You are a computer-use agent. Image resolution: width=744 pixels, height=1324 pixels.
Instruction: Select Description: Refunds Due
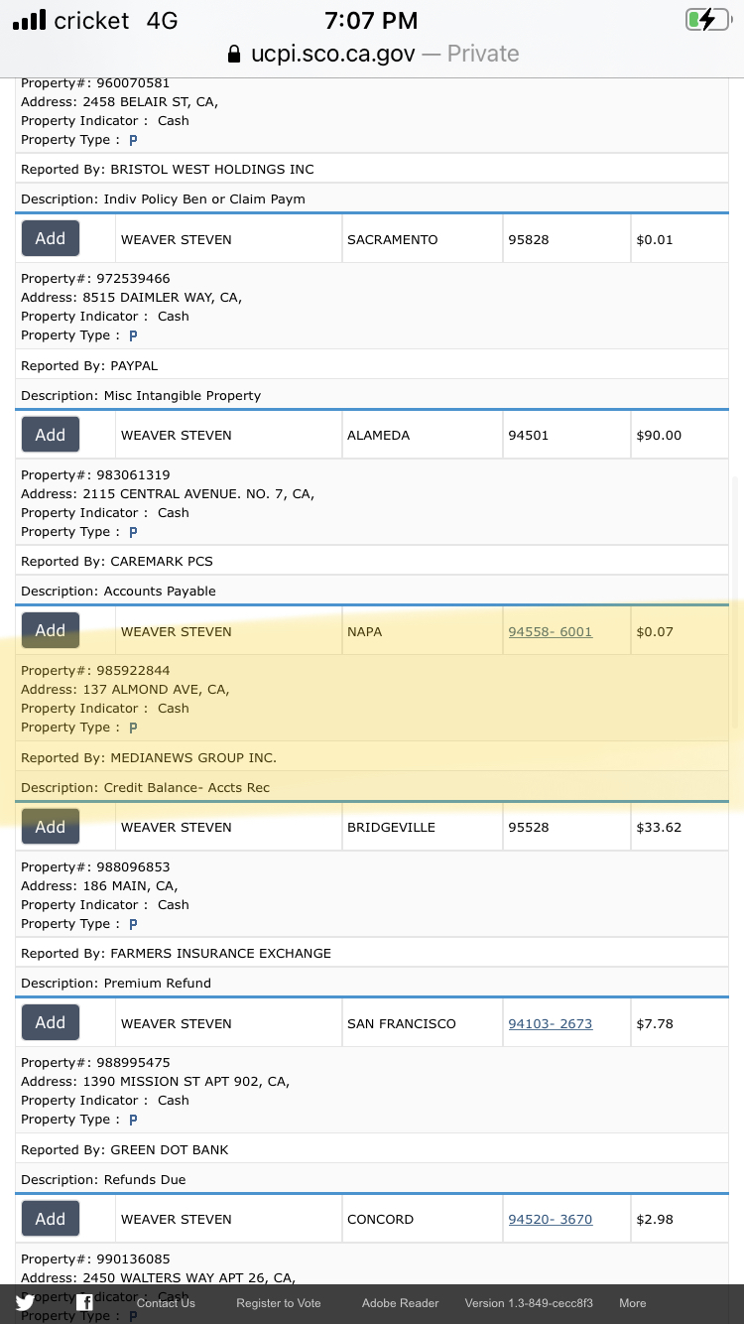pos(103,1180)
